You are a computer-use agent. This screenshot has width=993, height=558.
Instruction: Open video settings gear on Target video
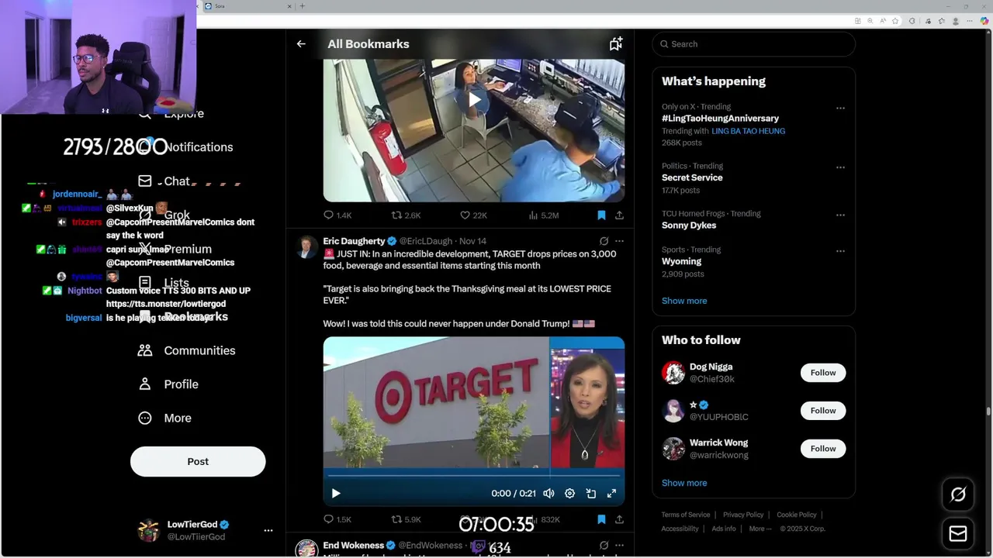tap(569, 493)
